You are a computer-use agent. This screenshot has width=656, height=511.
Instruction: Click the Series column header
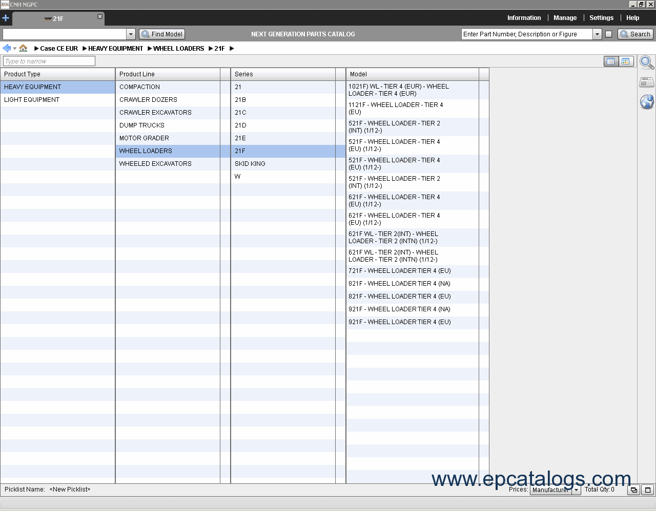(x=283, y=74)
